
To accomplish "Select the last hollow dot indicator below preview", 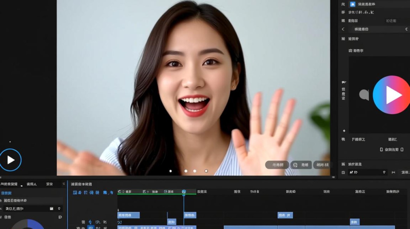I will [206, 171].
